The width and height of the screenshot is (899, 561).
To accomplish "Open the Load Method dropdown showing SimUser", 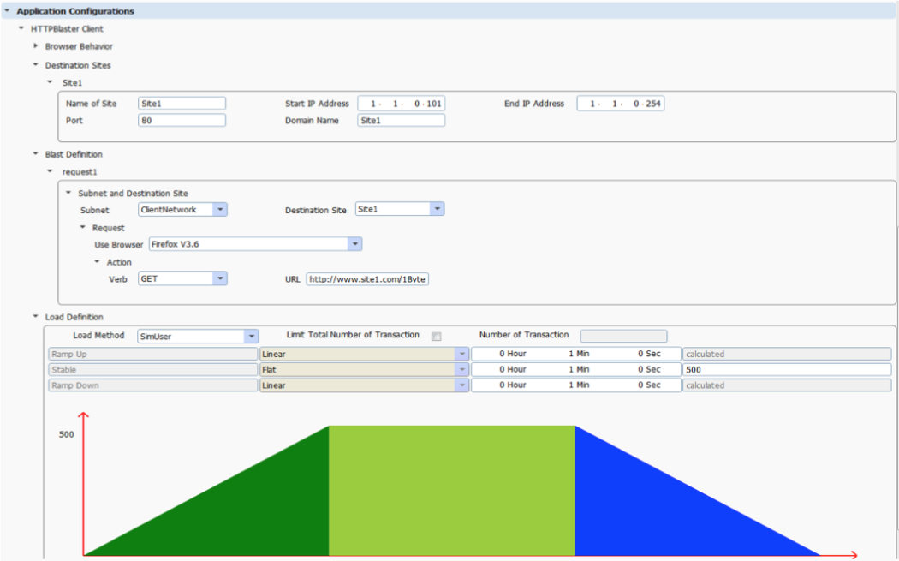I will pos(253,335).
